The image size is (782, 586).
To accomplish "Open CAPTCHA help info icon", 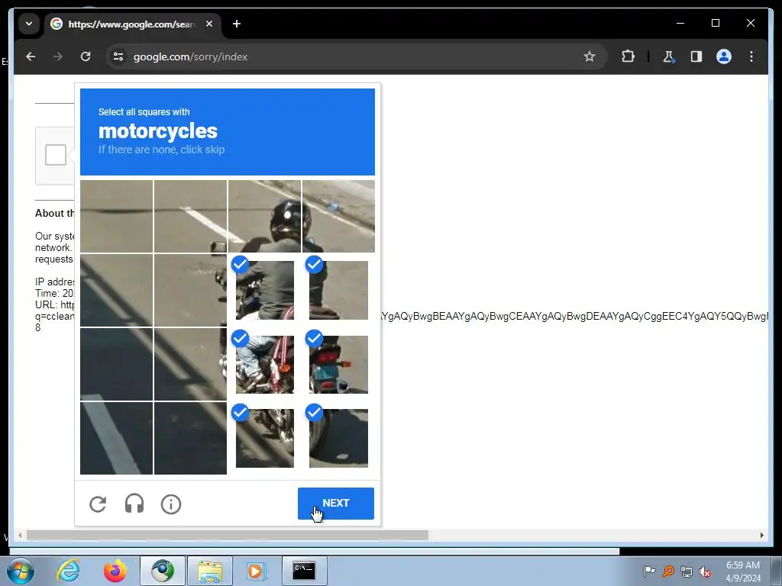I will pyautogui.click(x=171, y=504).
